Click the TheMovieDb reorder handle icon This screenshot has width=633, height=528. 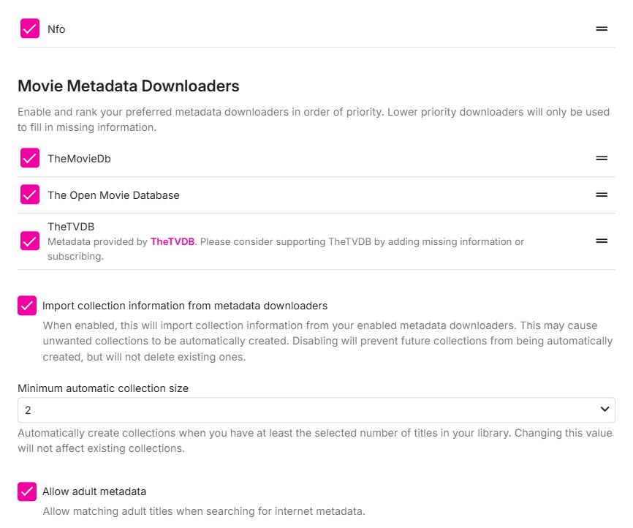[602, 158]
